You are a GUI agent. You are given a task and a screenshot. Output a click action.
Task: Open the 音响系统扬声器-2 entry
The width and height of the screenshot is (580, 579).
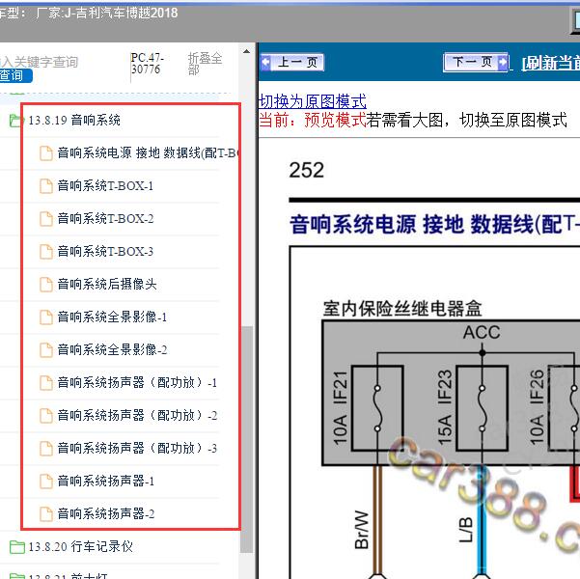[106, 514]
